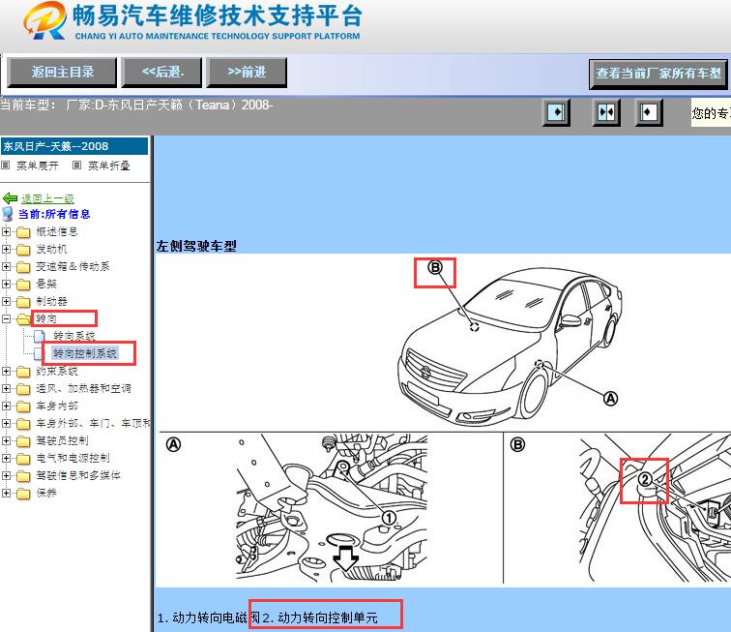Click the 返回主目录 button

[x=62, y=73]
